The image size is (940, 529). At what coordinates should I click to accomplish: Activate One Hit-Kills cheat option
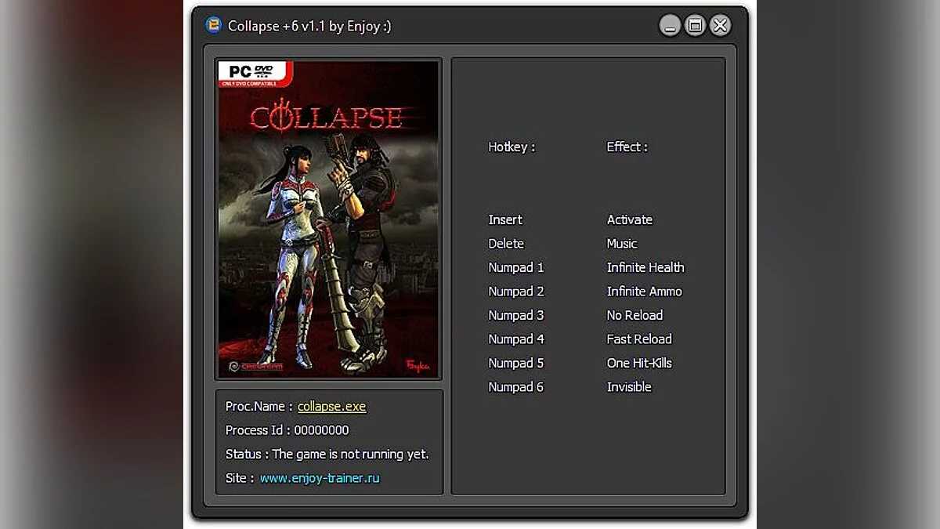click(640, 363)
